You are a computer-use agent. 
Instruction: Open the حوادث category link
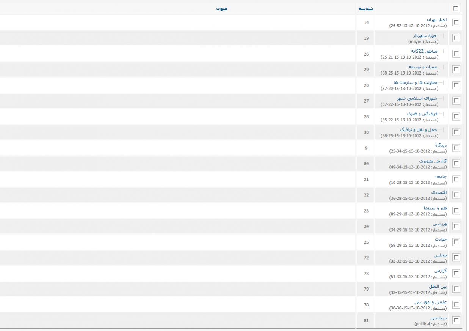coord(441,239)
